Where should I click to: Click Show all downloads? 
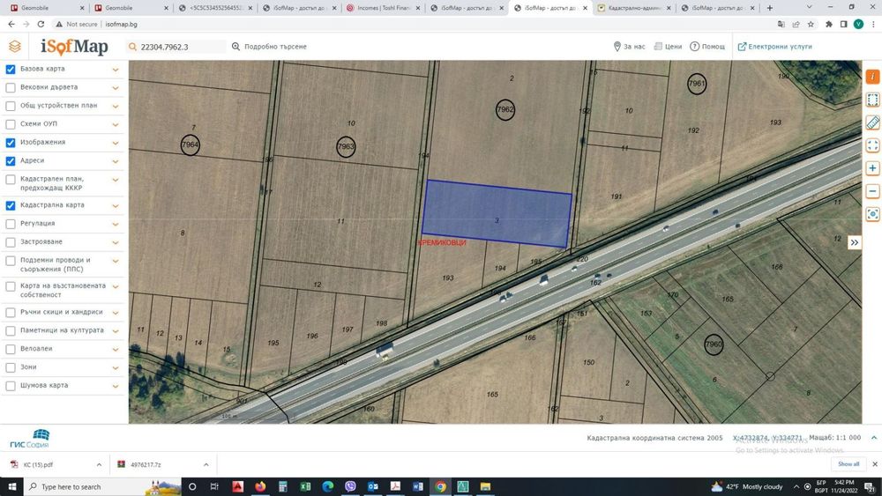[848, 464]
